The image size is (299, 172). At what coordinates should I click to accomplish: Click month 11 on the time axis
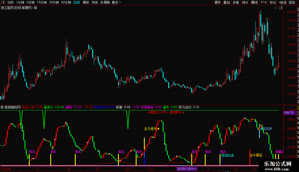[151, 169]
